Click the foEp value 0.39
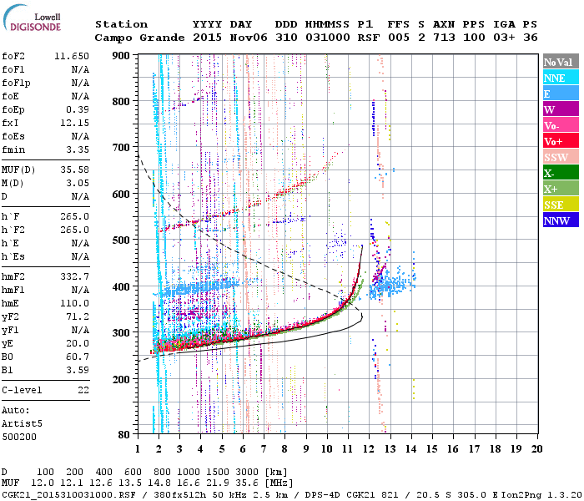Image resolution: width=584 pixels, height=501 pixels. click(78, 109)
